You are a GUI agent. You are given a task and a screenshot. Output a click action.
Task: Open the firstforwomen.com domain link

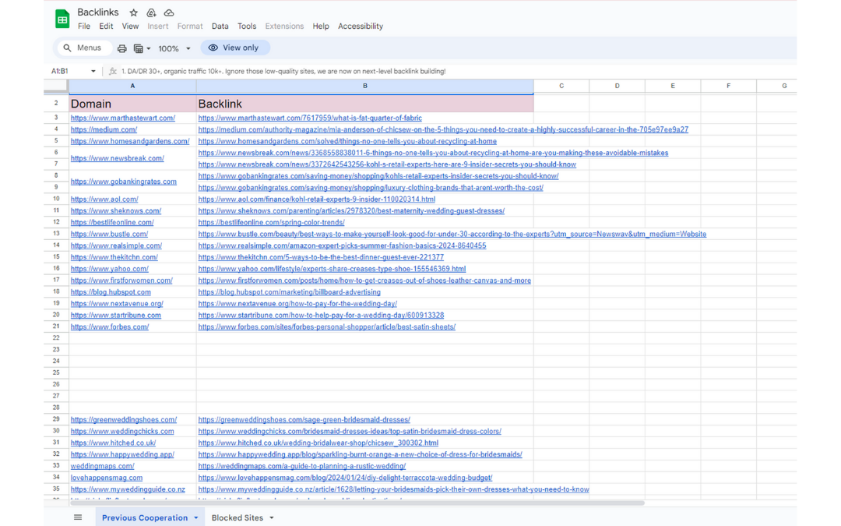click(x=121, y=281)
